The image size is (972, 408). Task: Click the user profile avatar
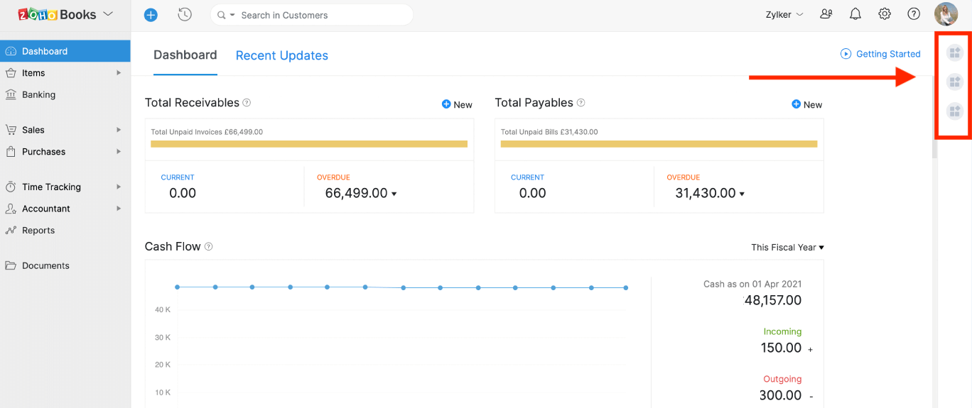click(946, 14)
